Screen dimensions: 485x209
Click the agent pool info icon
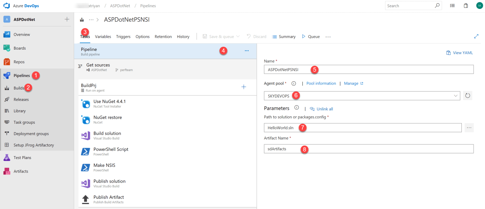pos(294,83)
